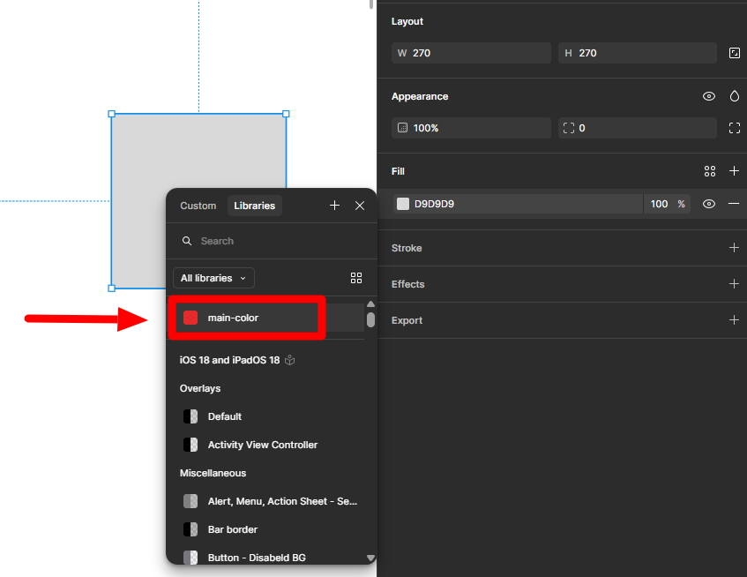Expand the Effects section with plus
This screenshot has height=577, width=747.
point(734,284)
